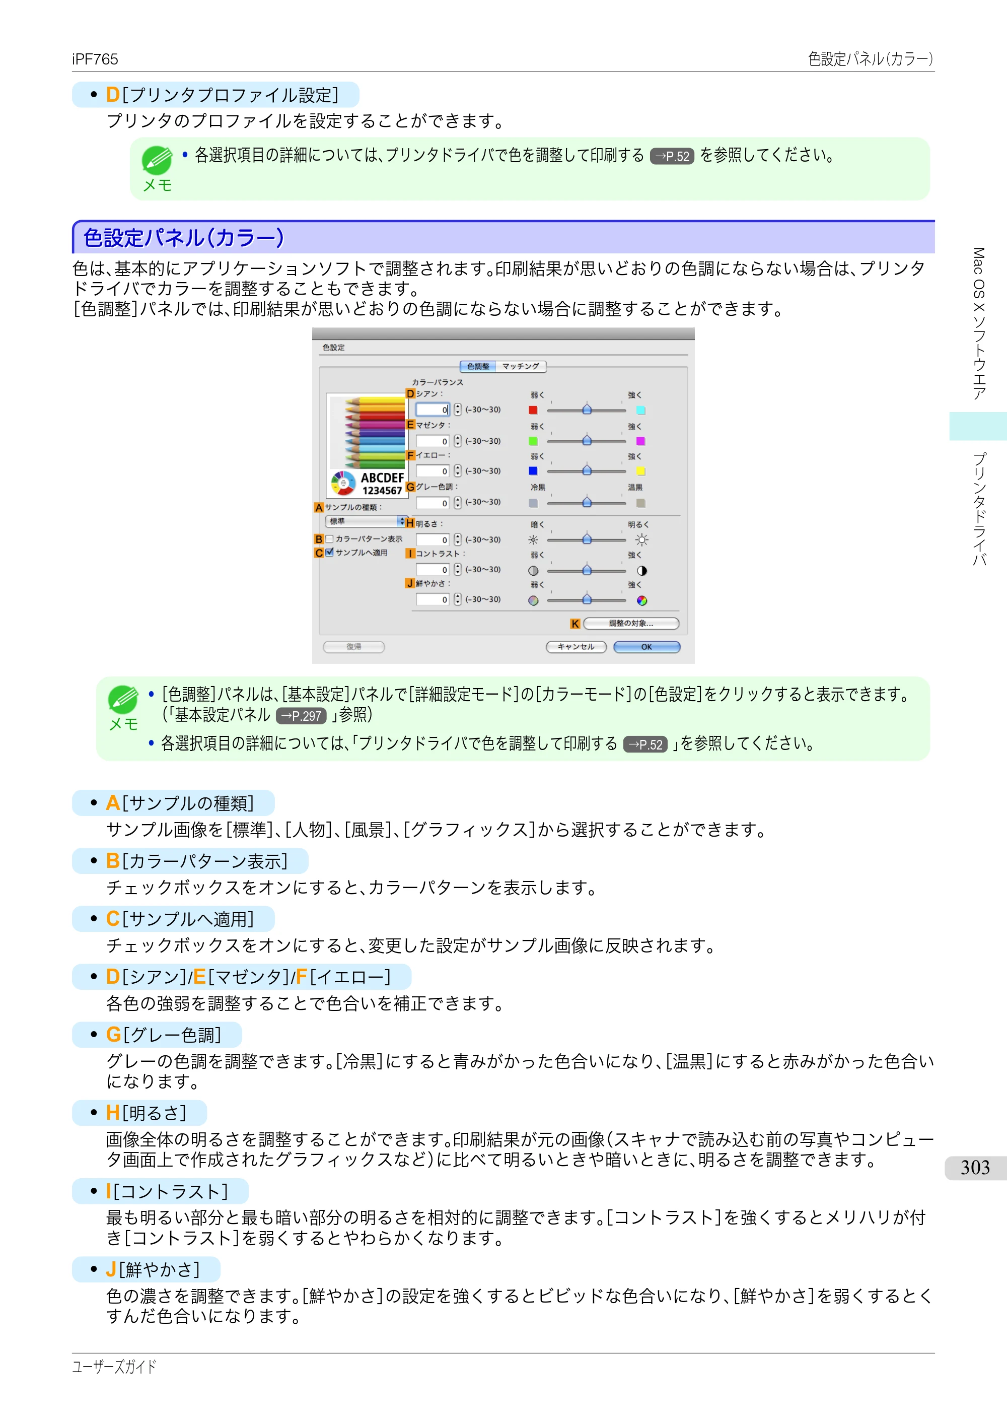Click the 鮮やかさ slider handle
This screenshot has height=1425, width=1007.
point(587,599)
